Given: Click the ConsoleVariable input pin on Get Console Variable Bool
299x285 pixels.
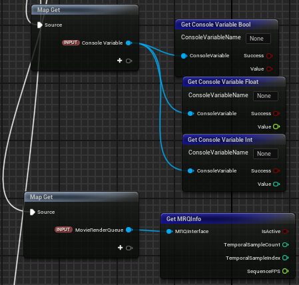Looking at the screenshot, I should [184, 56].
